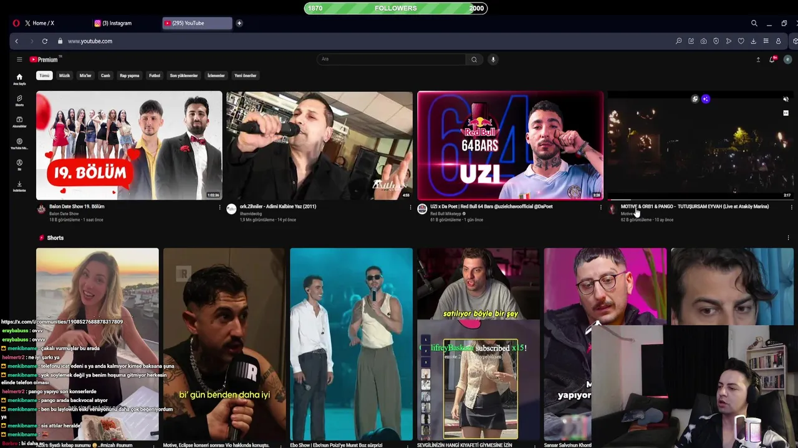Open the browser downloads icon
This screenshot has height=448, width=798.
[x=753, y=41]
